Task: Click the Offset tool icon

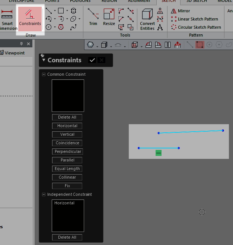Action: pos(121,27)
